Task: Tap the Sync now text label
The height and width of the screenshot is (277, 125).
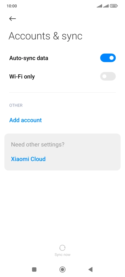Action: tap(62, 254)
